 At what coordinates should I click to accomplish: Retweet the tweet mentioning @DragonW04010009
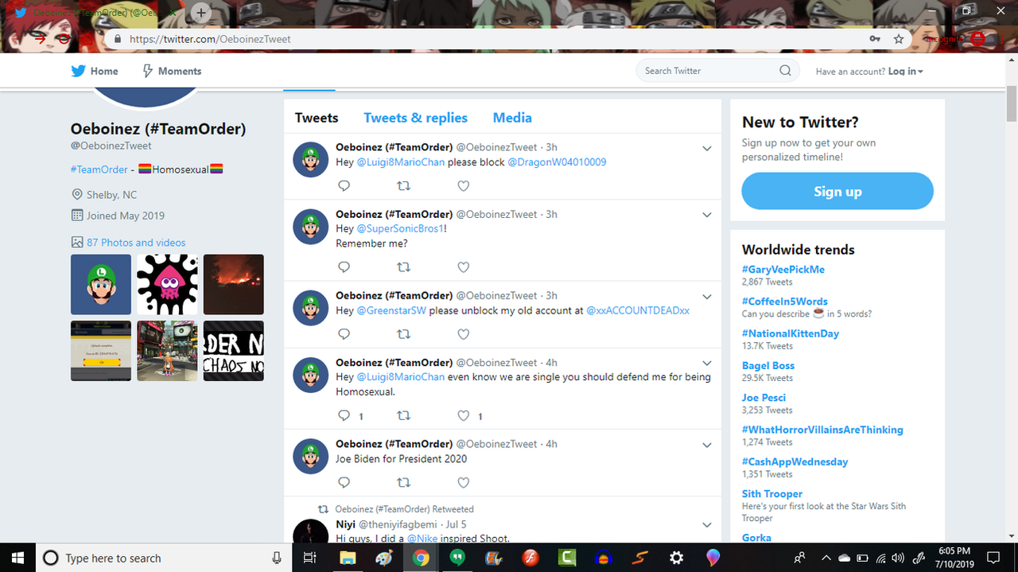(x=403, y=186)
